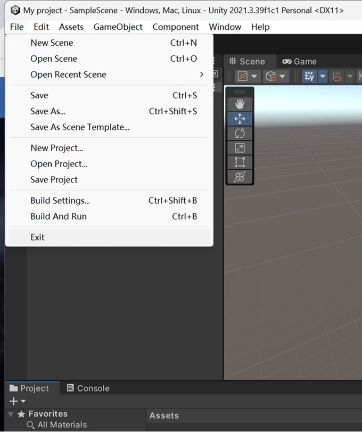Screen dimensions: 362x432
Task: Switch to the Console tab
Action: click(x=88, y=388)
